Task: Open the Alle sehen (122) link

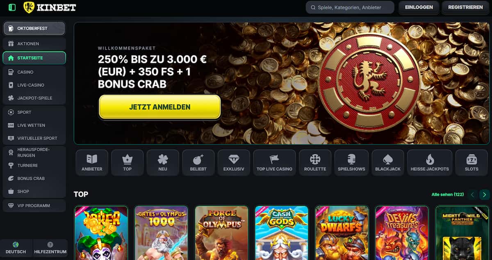Action: pos(448,194)
